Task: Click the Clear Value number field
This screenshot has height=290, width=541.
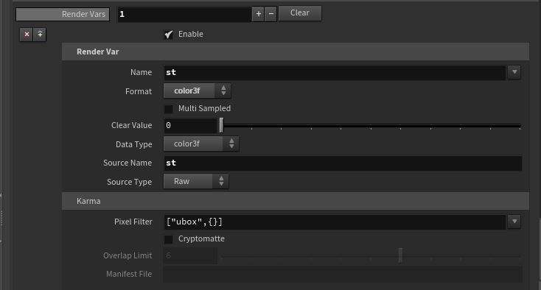Action: tap(190, 125)
